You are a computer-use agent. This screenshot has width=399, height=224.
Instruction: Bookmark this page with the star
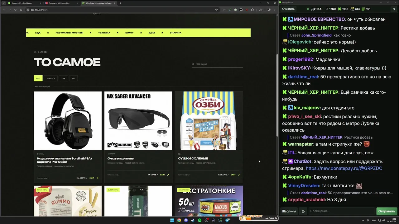click(x=216, y=10)
